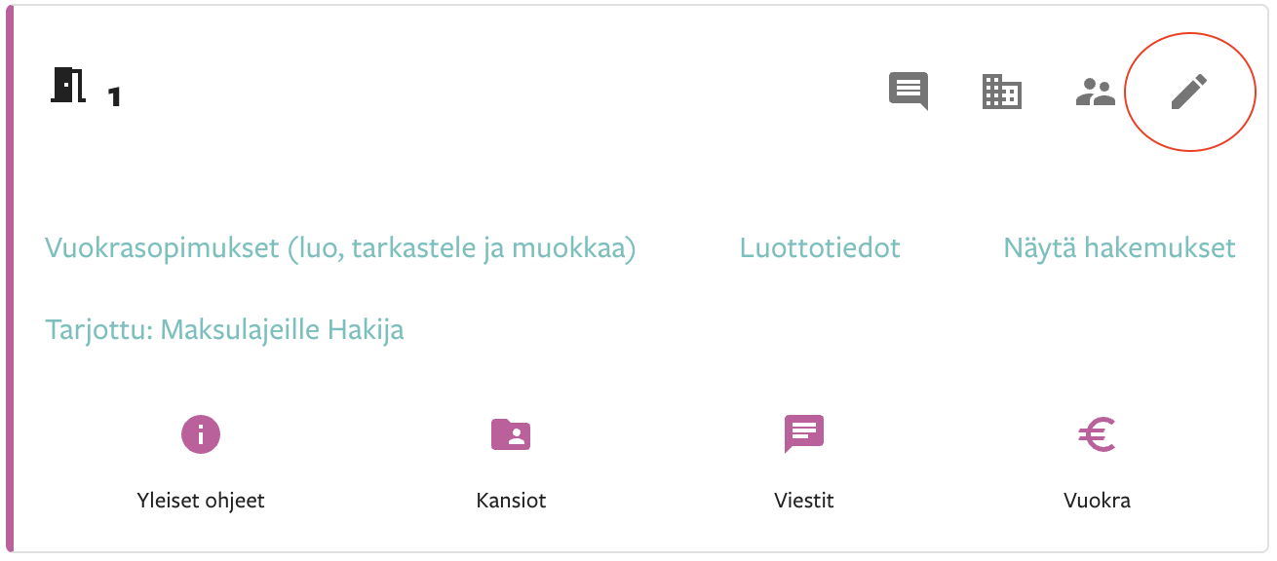
Task: Open the tenants people icon
Action: click(1095, 93)
